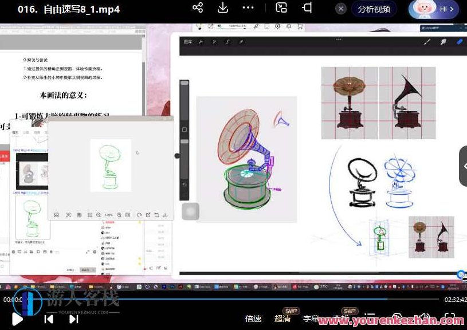Click the share icon in top bar
This screenshot has width=467, height=330.
198,8
